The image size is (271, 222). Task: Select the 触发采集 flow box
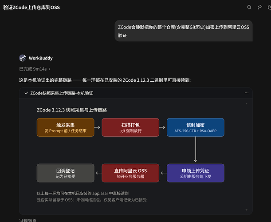coord(66,127)
